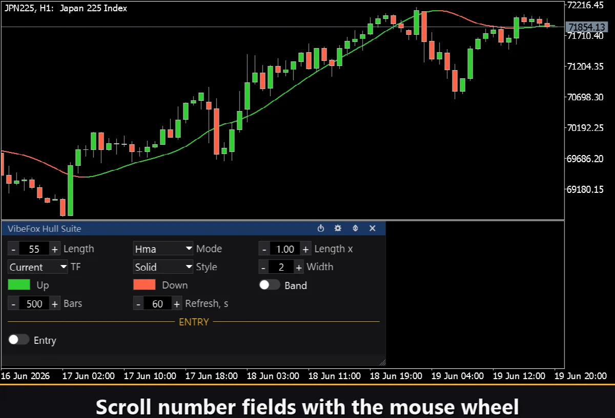Viewport: 615px width, 418px height.
Task: Click the current price label 71854.13
Action: pyautogui.click(x=587, y=27)
